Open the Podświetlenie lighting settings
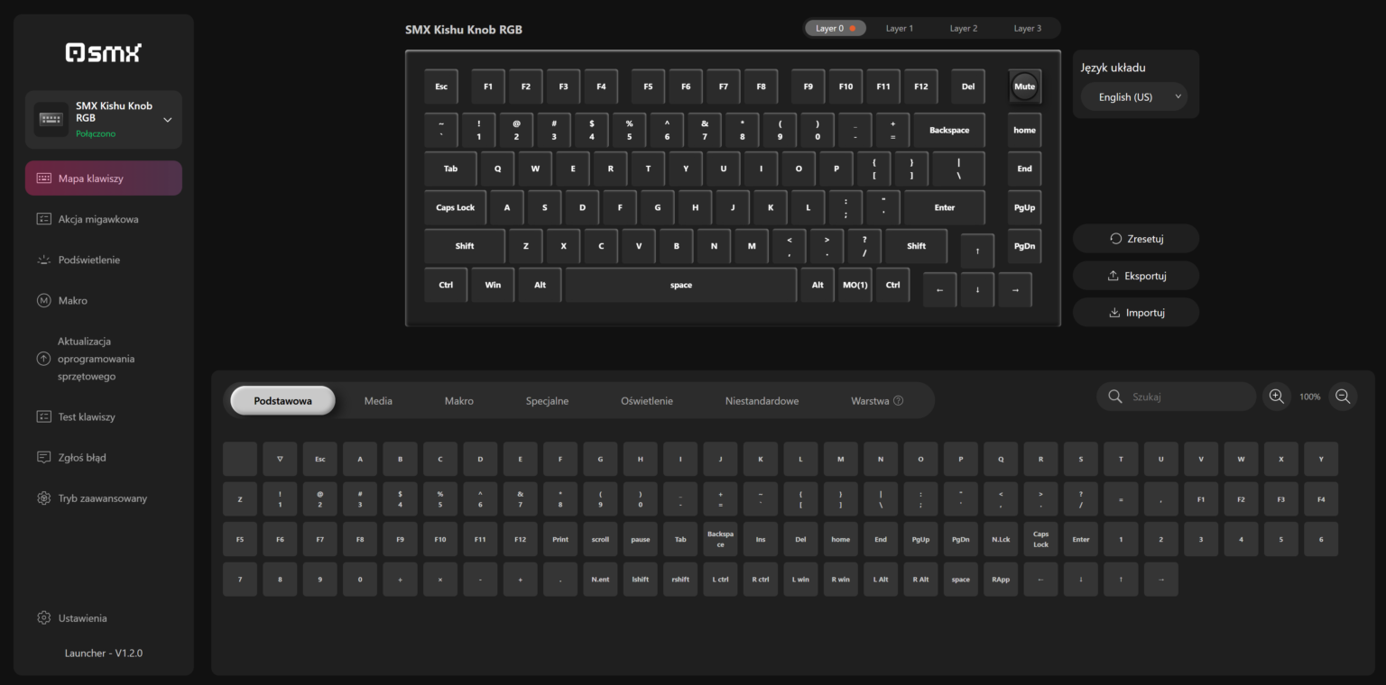 tap(103, 260)
